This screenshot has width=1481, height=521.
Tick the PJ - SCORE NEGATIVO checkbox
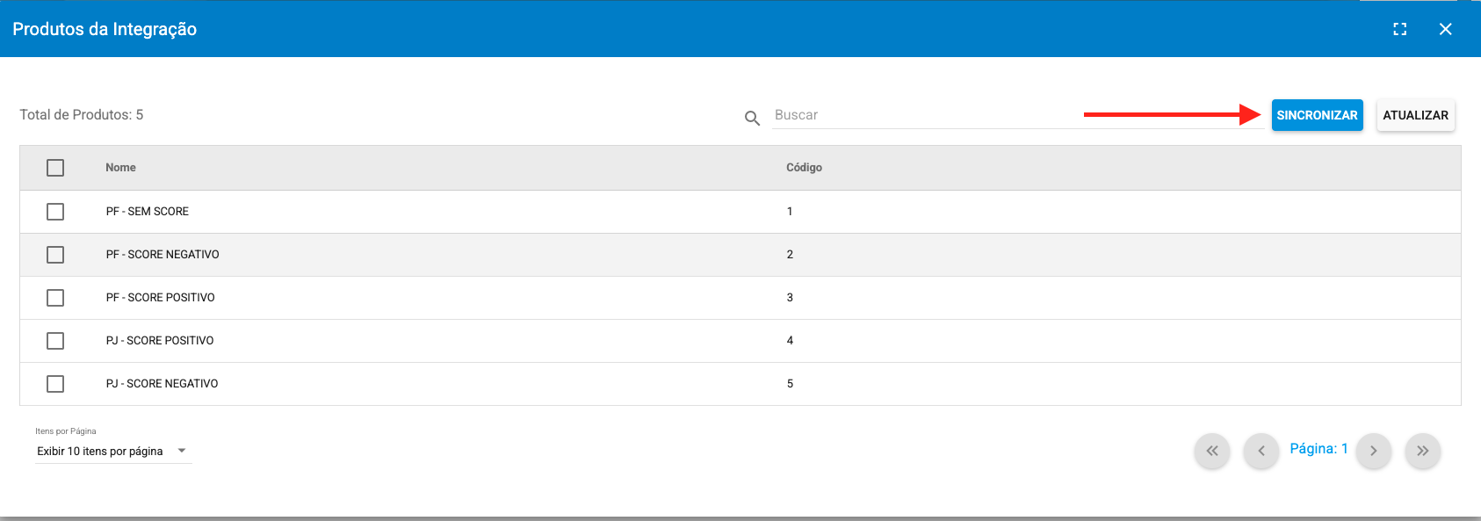click(x=55, y=384)
